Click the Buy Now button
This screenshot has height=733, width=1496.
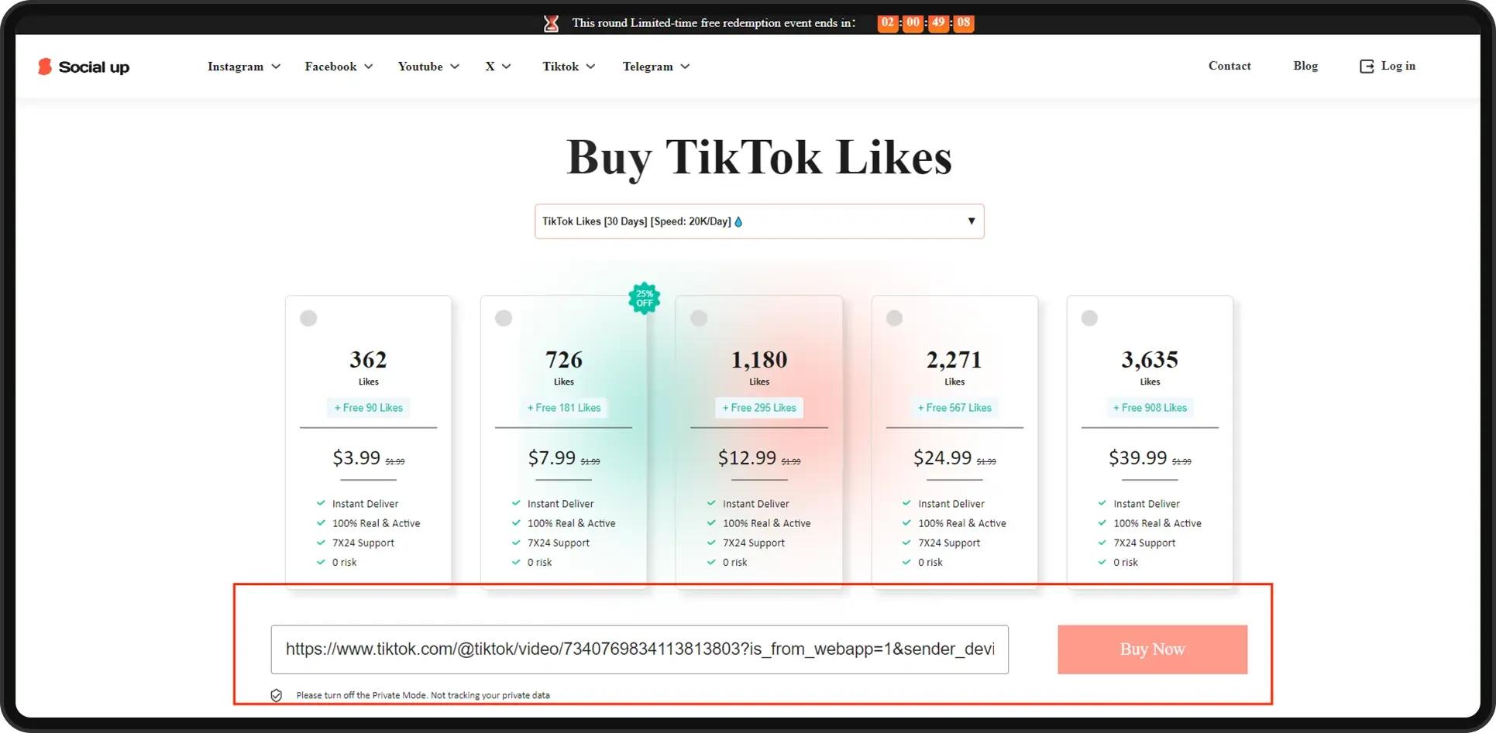point(1153,649)
